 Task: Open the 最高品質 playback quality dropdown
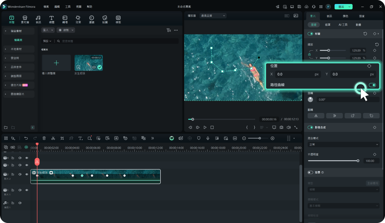pyautogui.click(x=213, y=16)
